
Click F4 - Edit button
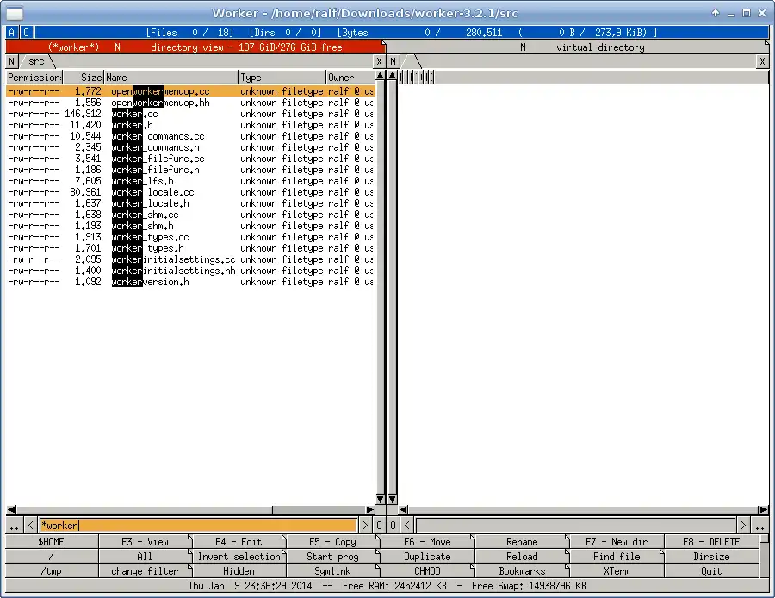[x=239, y=542]
